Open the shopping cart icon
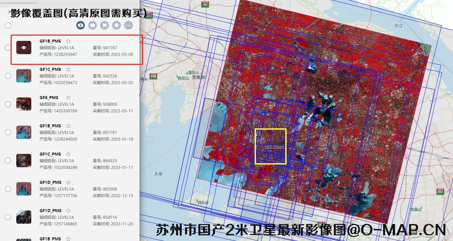This screenshot has width=453, height=241. tap(105, 25)
